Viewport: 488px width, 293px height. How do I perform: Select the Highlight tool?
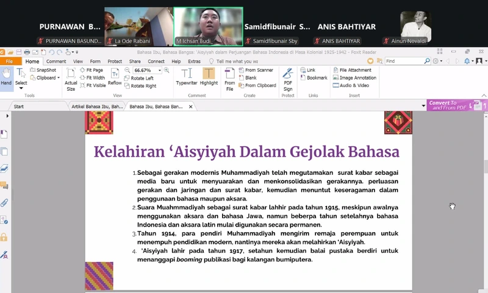209,77
